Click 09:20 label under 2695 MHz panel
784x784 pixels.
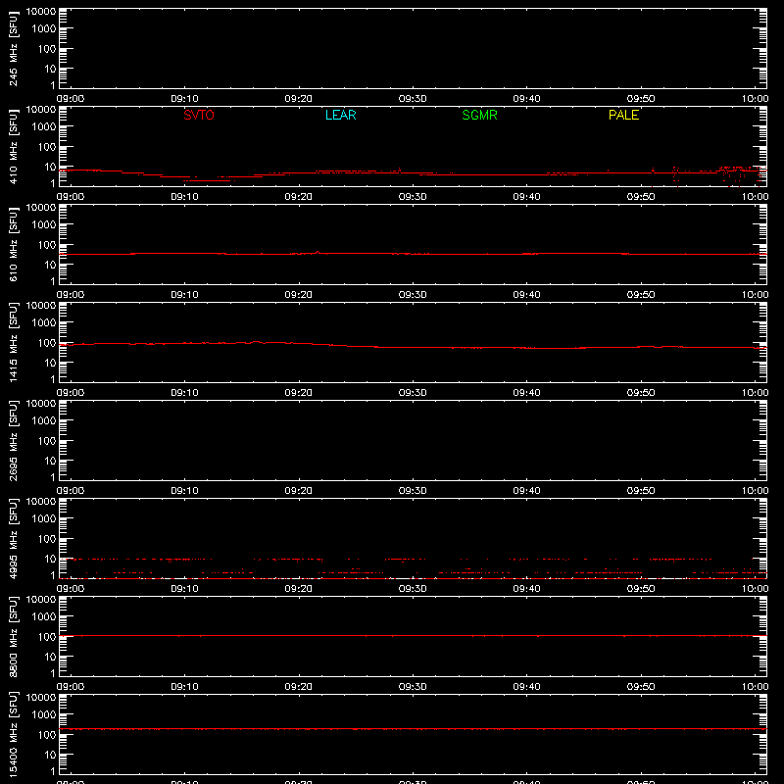coord(299,491)
